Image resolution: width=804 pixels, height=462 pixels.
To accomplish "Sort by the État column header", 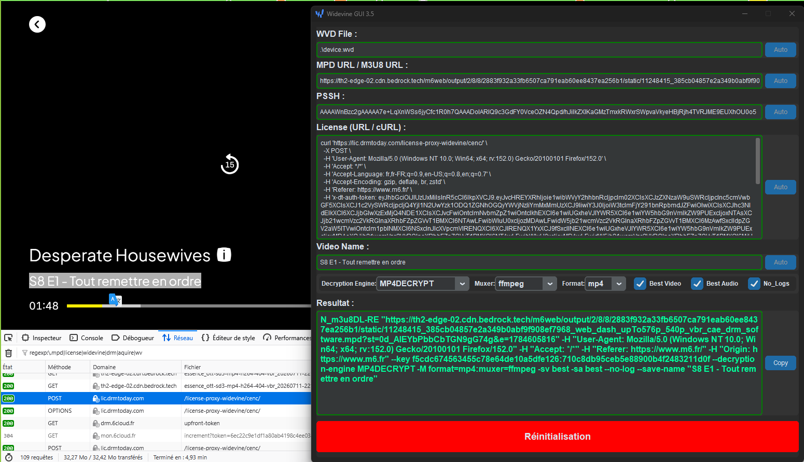I will [23, 367].
